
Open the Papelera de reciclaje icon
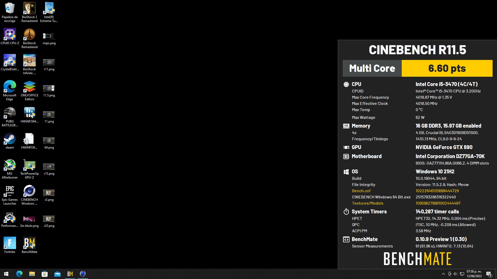(10, 12)
